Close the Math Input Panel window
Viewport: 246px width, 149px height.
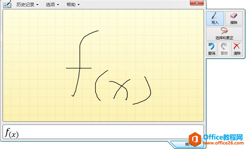click(x=197, y=3)
